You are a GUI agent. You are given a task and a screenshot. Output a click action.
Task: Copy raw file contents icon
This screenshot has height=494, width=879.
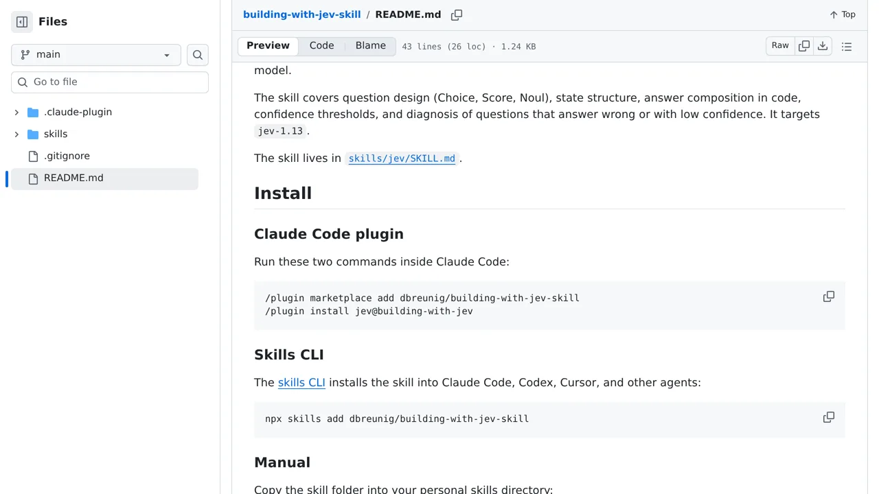804,46
